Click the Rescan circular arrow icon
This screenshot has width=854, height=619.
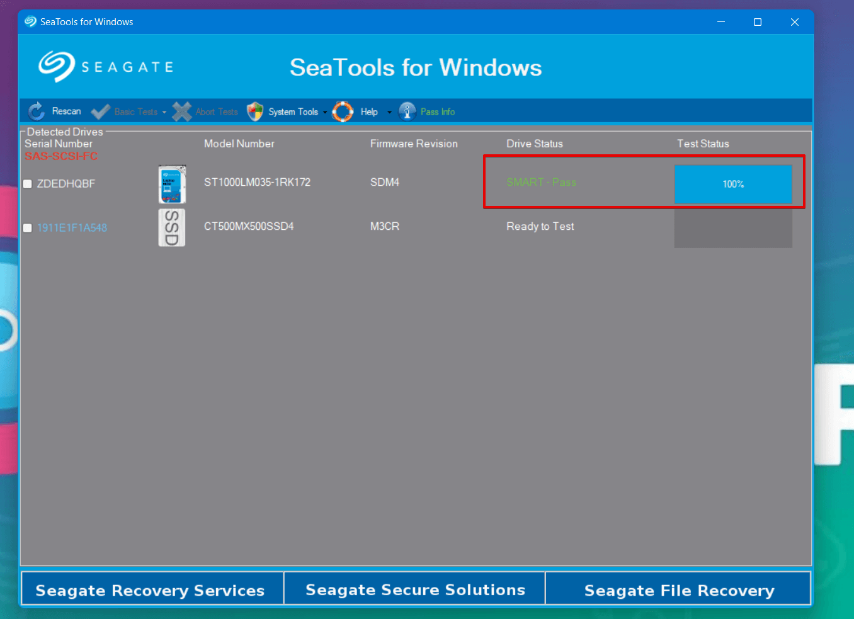[37, 111]
